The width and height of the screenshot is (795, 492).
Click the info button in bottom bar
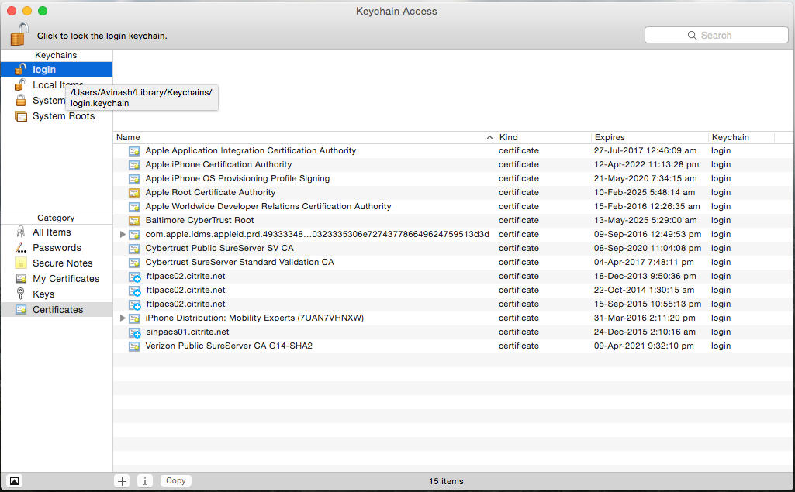coord(145,480)
